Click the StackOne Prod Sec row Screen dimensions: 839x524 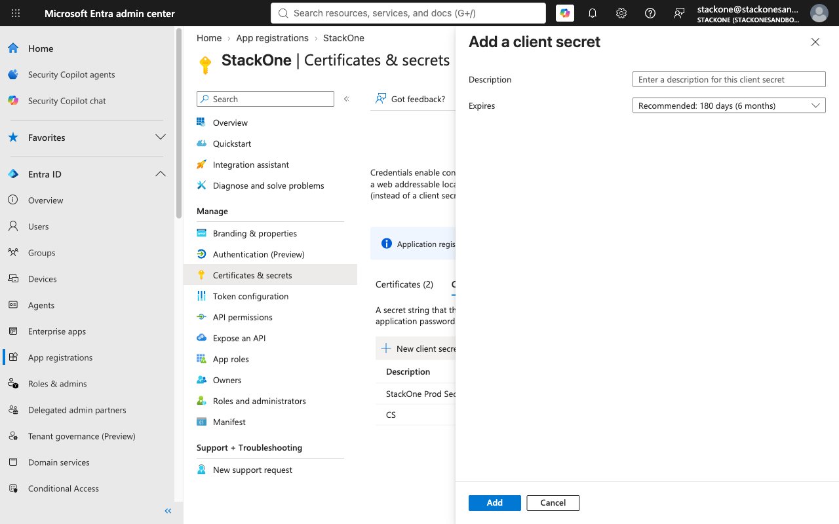(x=416, y=394)
